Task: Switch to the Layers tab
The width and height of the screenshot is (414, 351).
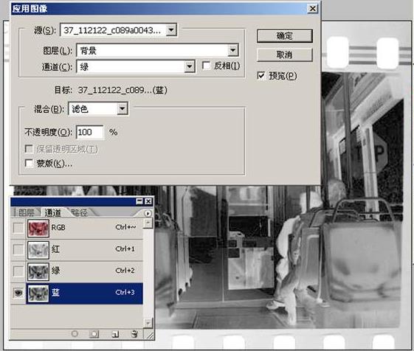Action: tap(26, 212)
